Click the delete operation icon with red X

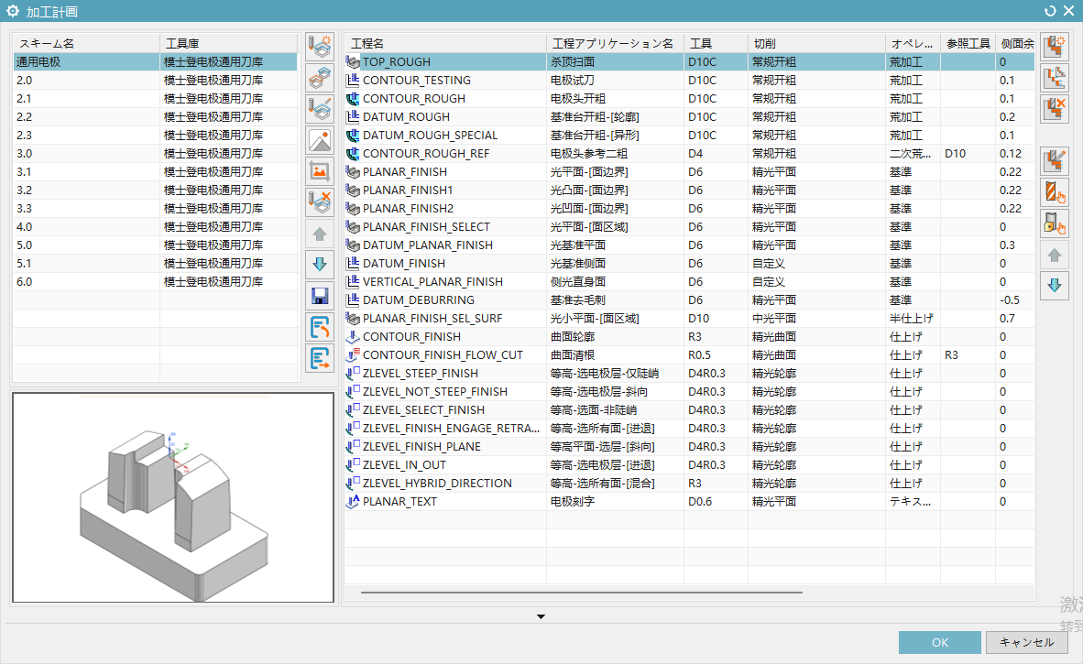pos(1055,109)
